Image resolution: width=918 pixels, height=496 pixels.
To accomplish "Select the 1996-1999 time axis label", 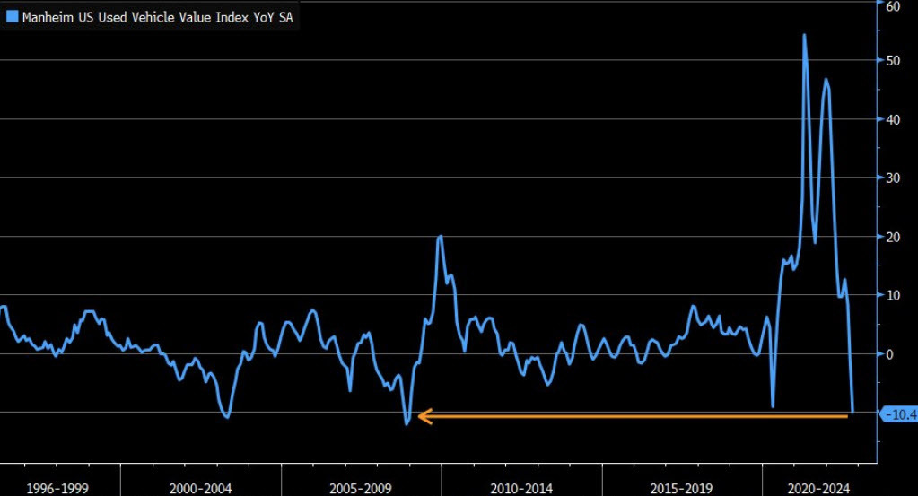I will click(x=57, y=488).
